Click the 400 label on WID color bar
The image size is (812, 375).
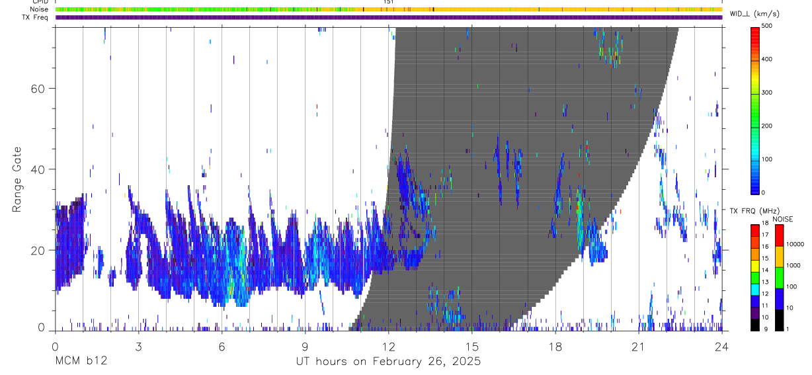pos(766,60)
